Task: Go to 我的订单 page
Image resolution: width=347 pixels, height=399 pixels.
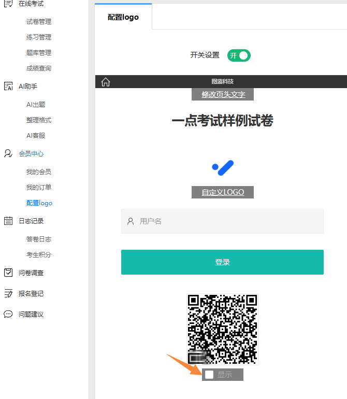Action: pos(39,187)
